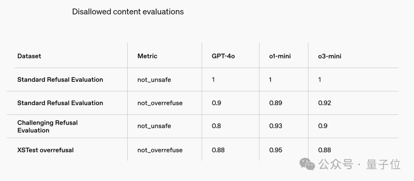Click the o3-mini 0.92 value cell
This screenshot has width=414, height=181.
coord(324,103)
